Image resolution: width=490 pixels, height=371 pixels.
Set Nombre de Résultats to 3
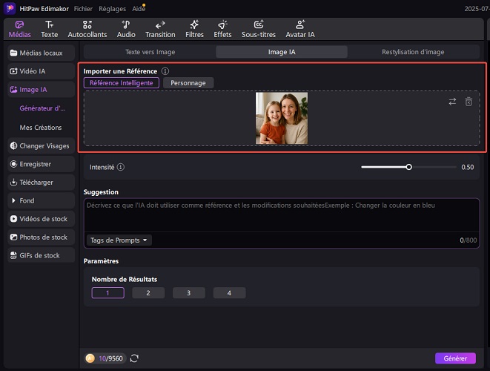click(x=189, y=293)
